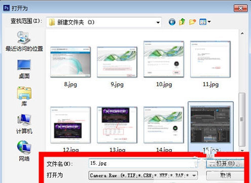The width and height of the screenshot is (251, 183).
Task: Open the Libraries (库) shortcut
Action: [24, 96]
